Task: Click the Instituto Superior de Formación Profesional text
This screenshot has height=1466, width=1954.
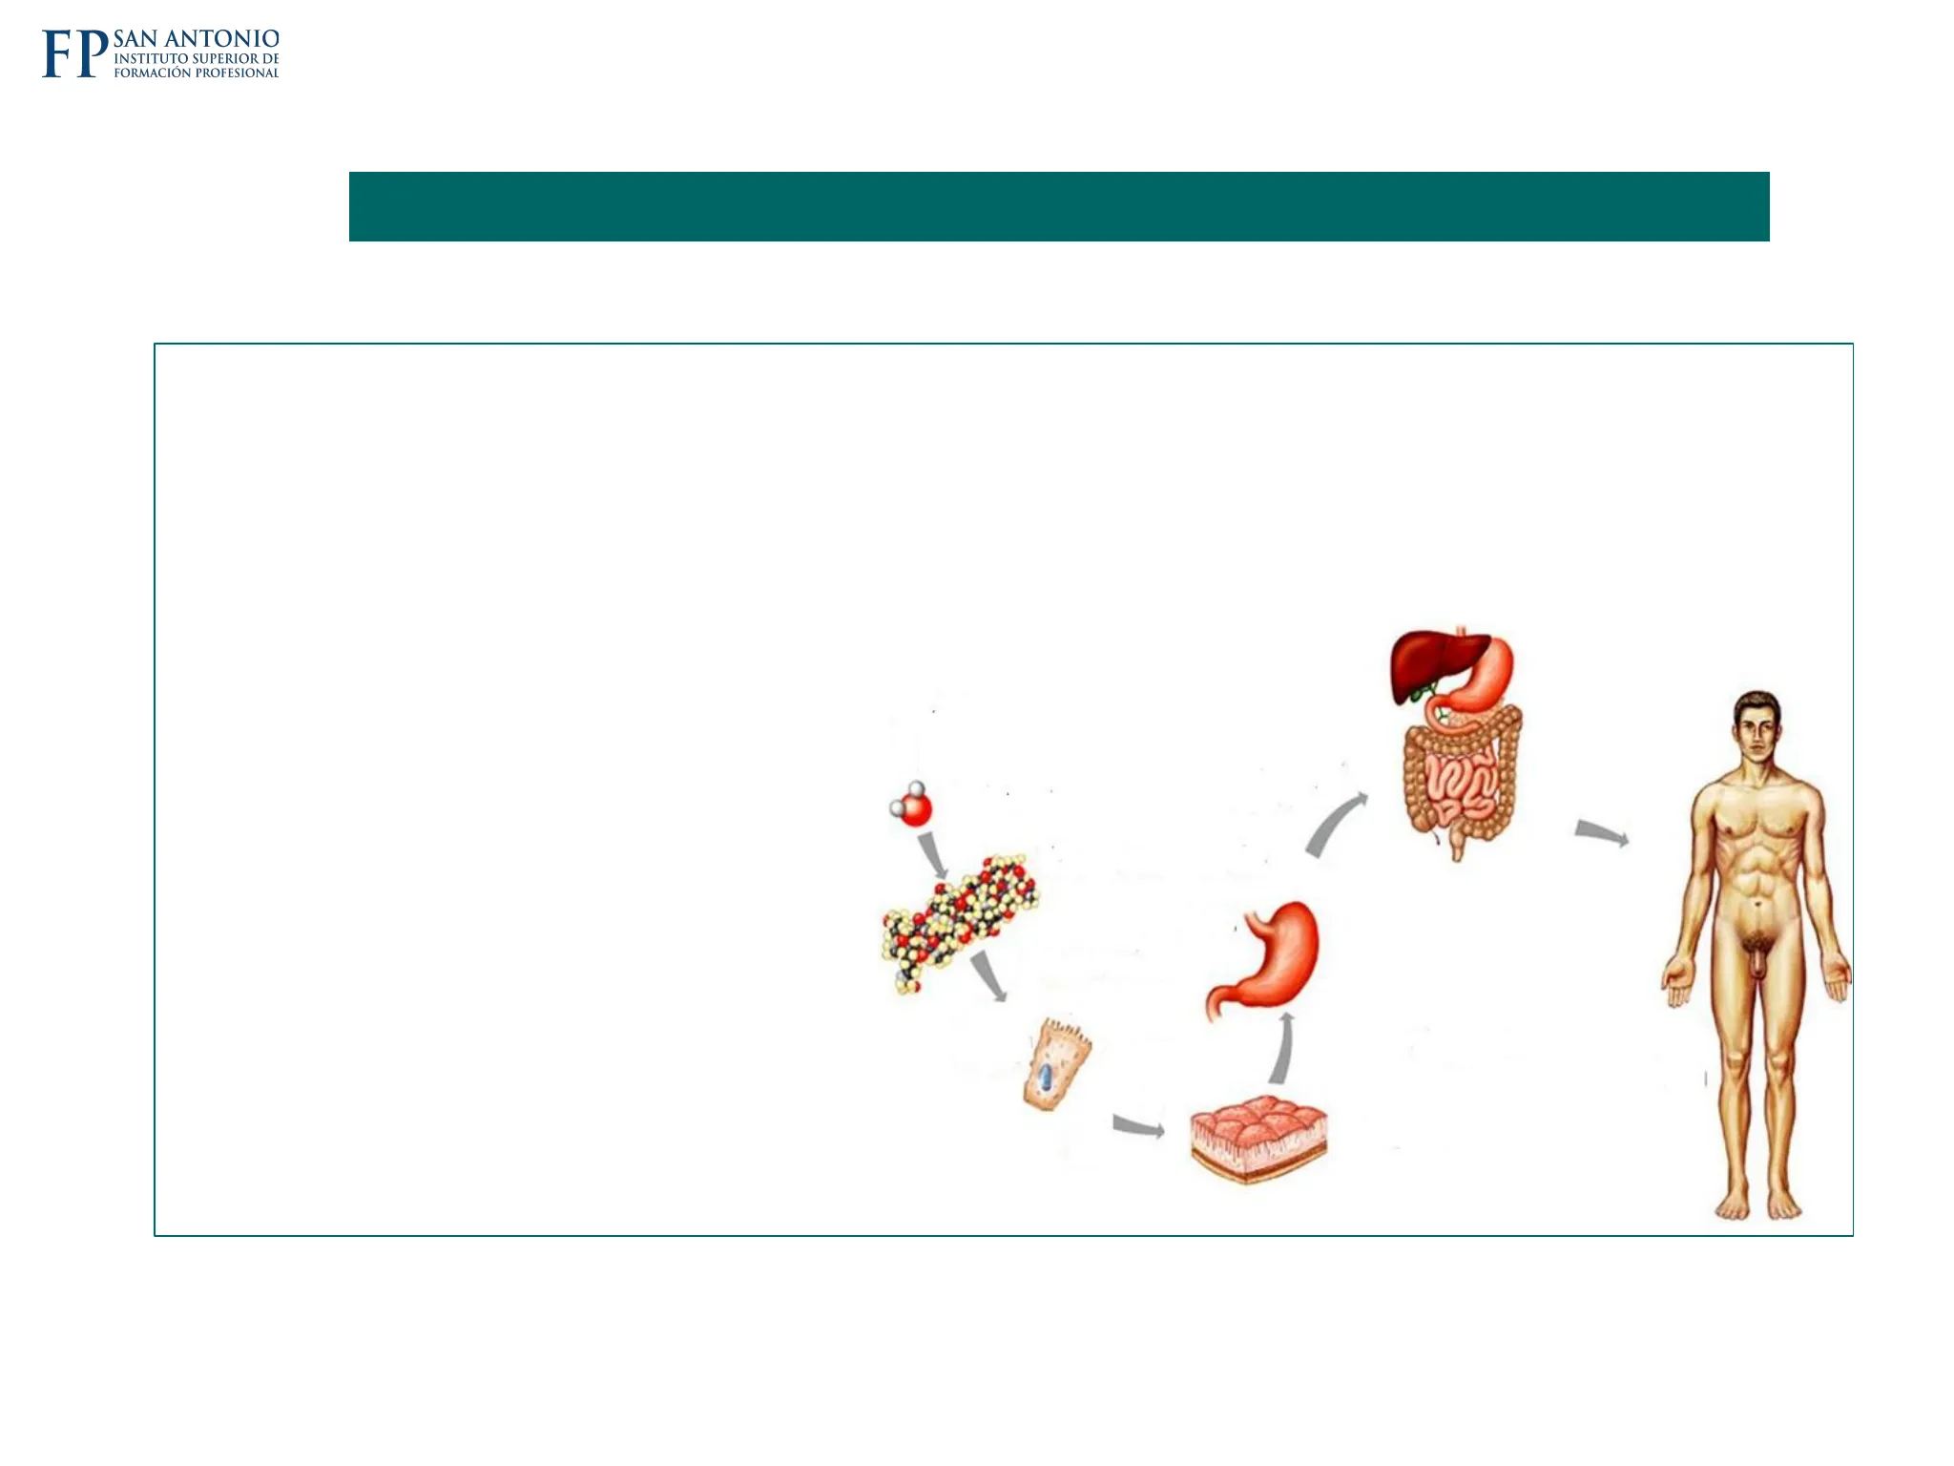Action: pos(197,66)
